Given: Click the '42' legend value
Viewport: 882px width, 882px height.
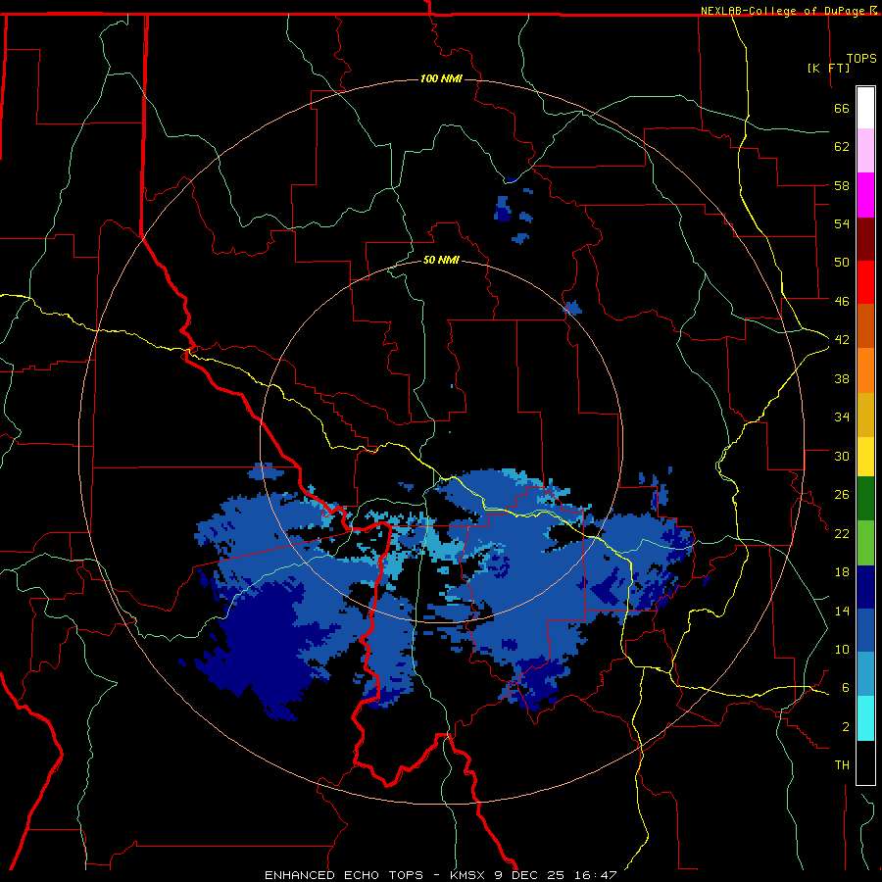Looking at the screenshot, I should tap(842, 340).
